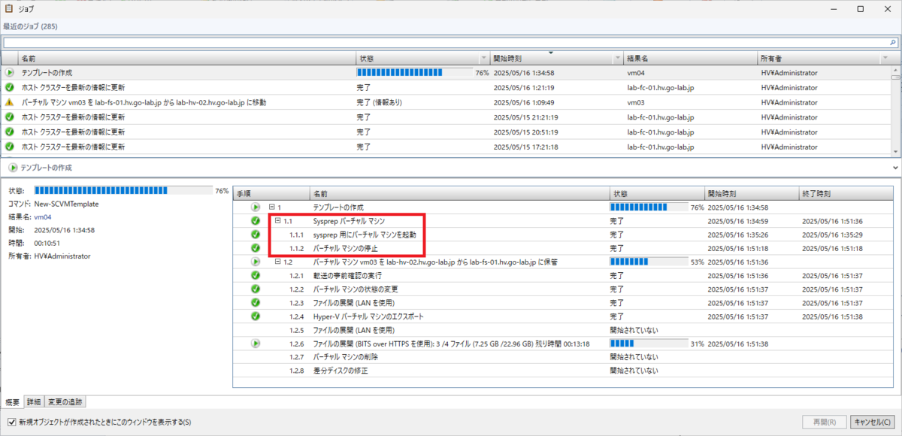Click running icon of step 1.2
The height and width of the screenshot is (436, 902).
click(256, 262)
